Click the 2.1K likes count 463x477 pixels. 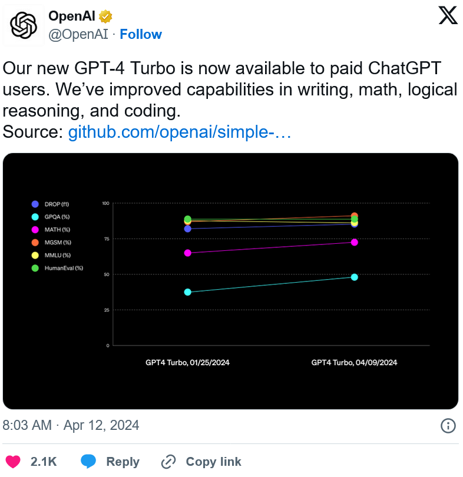pyautogui.click(x=44, y=462)
